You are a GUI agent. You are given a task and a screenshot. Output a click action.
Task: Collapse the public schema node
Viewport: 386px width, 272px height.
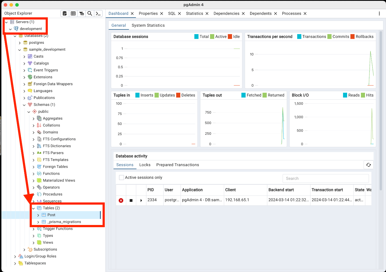29,112
